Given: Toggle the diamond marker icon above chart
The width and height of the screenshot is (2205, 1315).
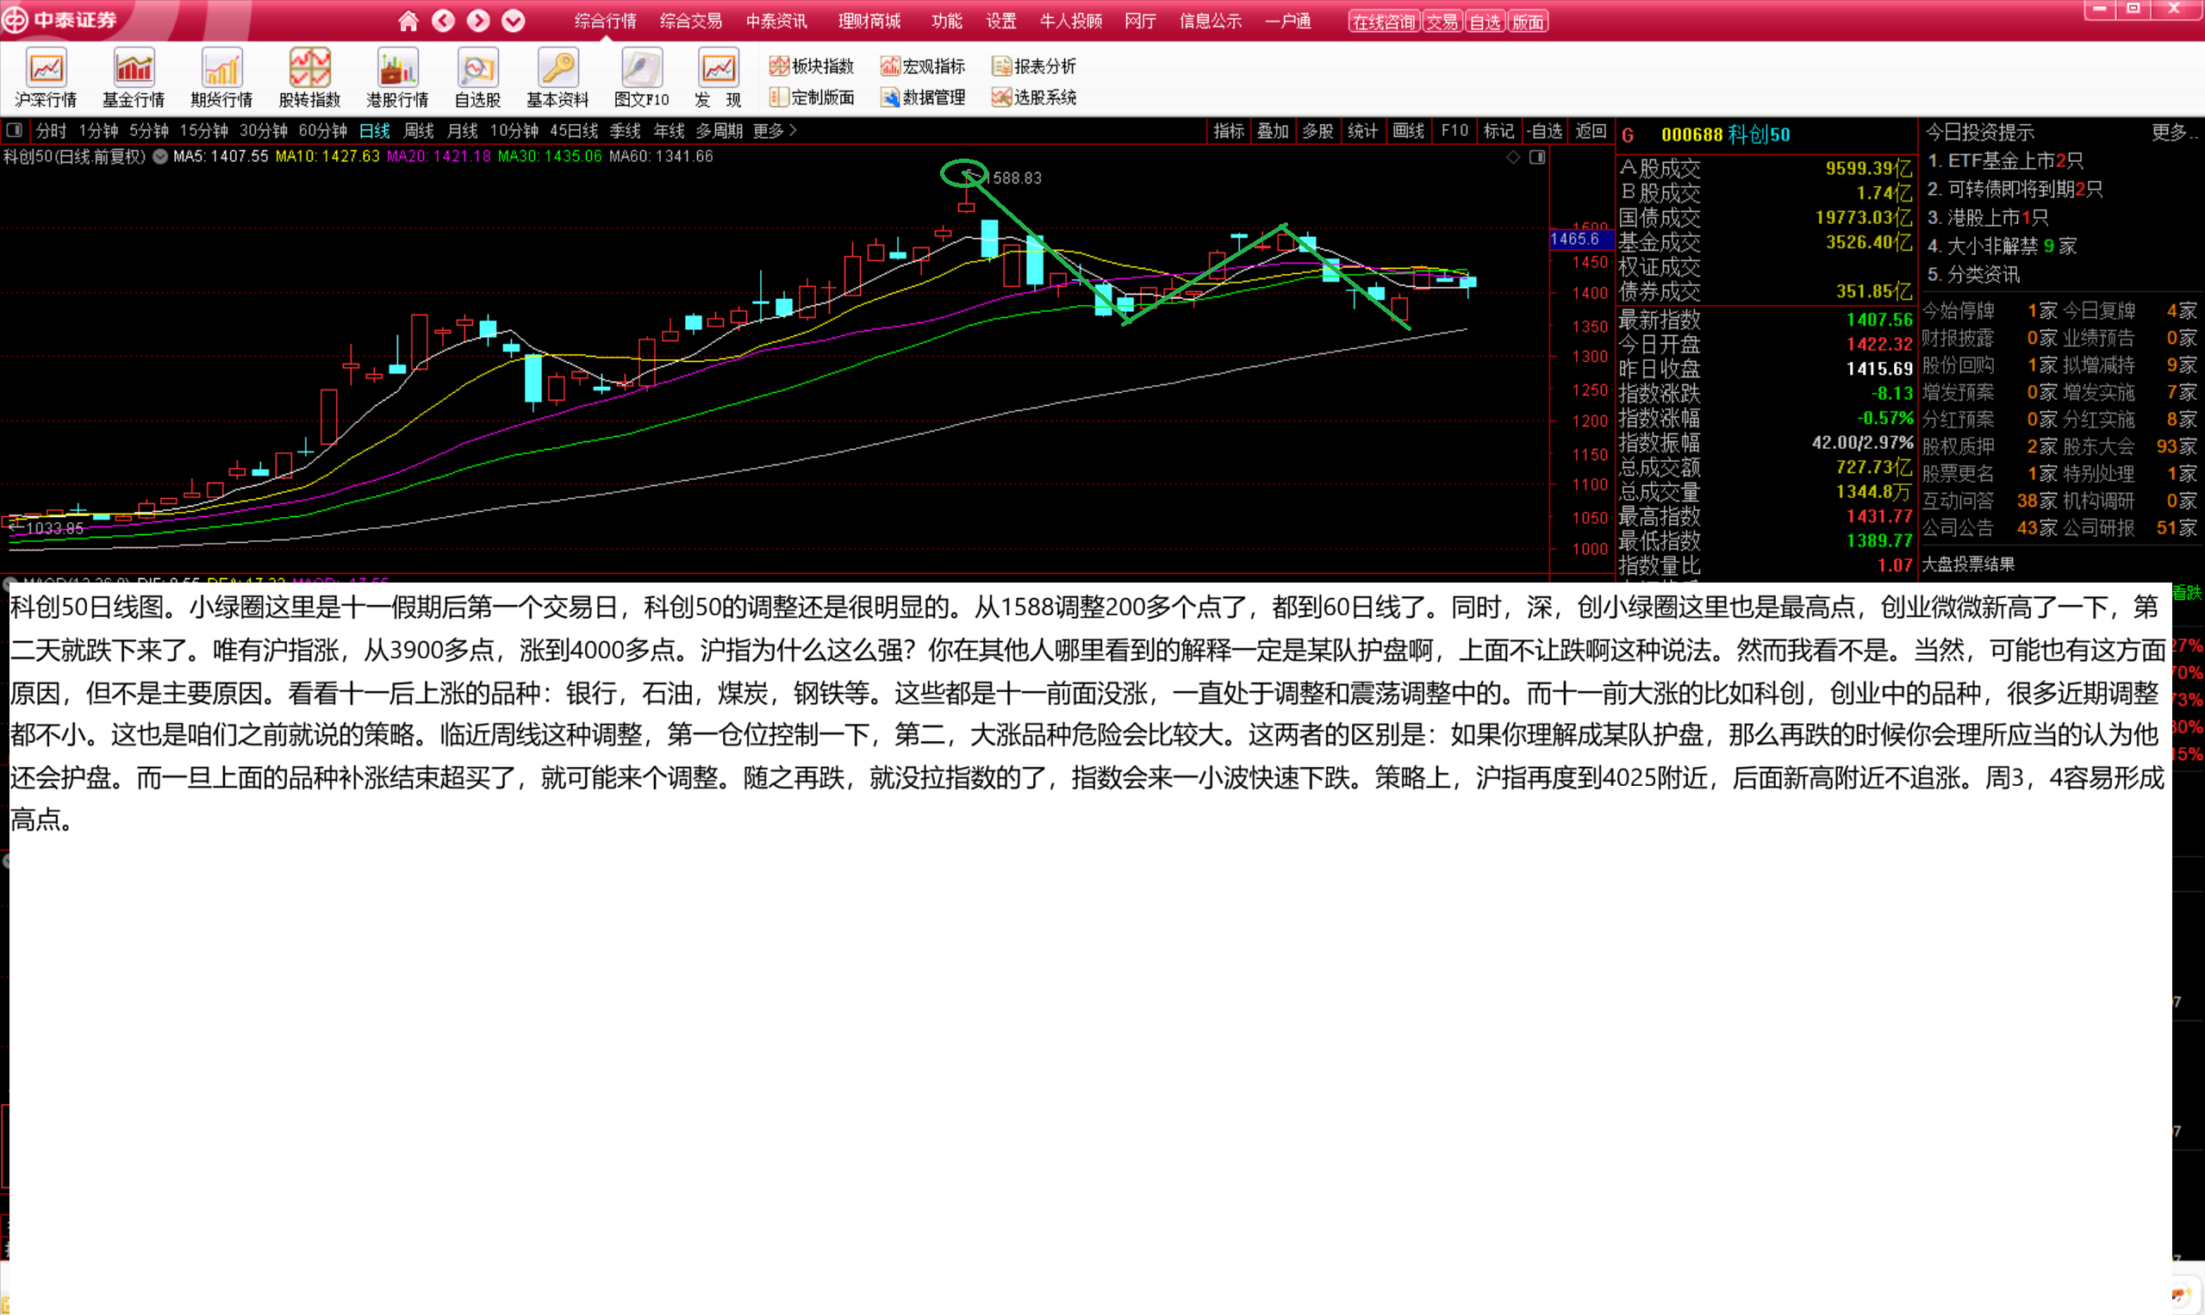Looking at the screenshot, I should pos(1513,157).
